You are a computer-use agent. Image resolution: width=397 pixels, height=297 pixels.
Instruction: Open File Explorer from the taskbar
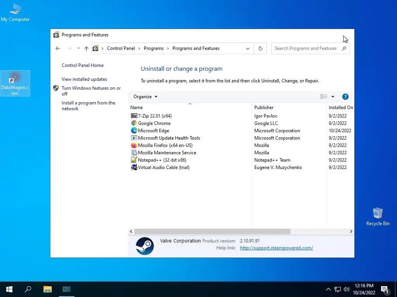(47, 289)
